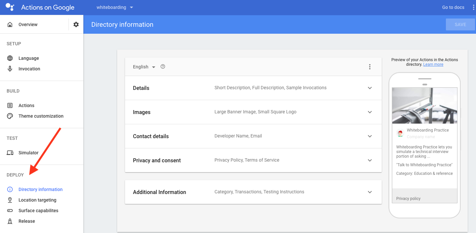Open Location targeting
The image size is (476, 233).
[x=37, y=200]
